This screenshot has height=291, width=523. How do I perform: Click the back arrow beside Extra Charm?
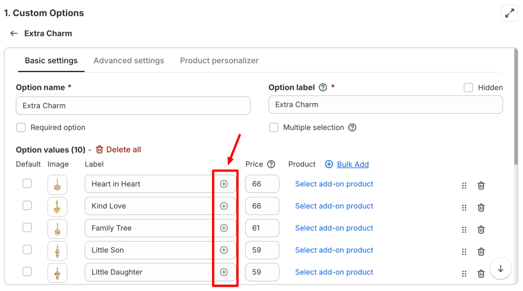pos(14,33)
